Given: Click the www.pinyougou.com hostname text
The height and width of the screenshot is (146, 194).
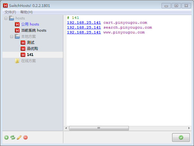Looking at the screenshot, I should click(x=124, y=32).
